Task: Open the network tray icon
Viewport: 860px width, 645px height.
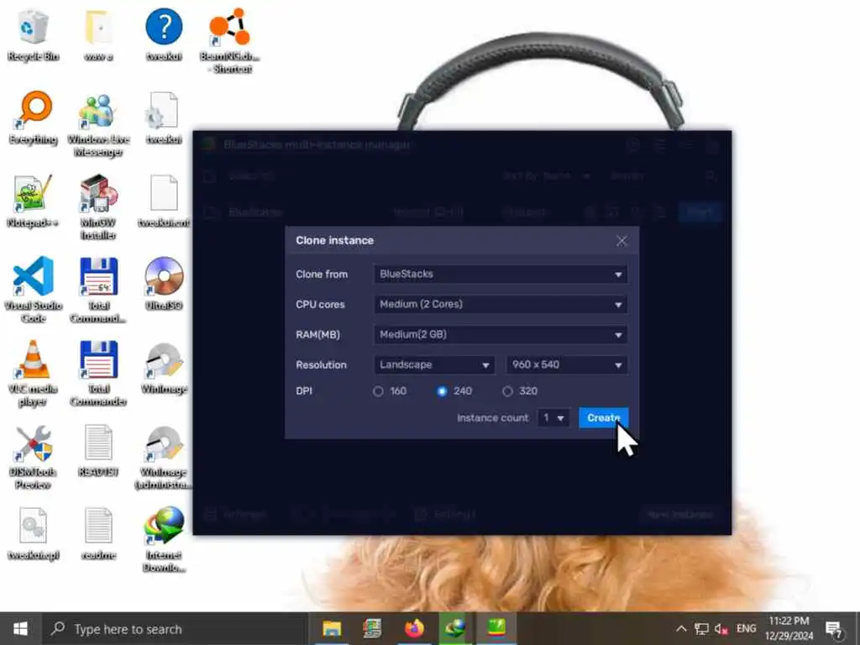Action: click(x=701, y=628)
